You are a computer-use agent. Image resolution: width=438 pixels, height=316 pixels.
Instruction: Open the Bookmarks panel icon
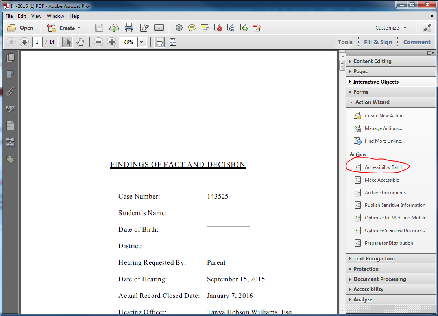click(10, 75)
